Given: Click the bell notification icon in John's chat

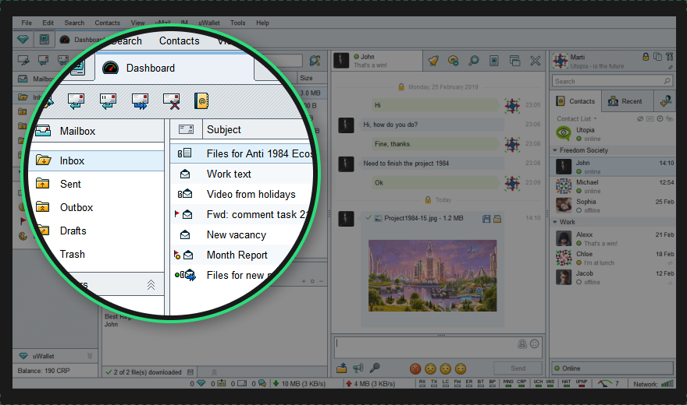Looking at the screenshot, I should (x=433, y=61).
